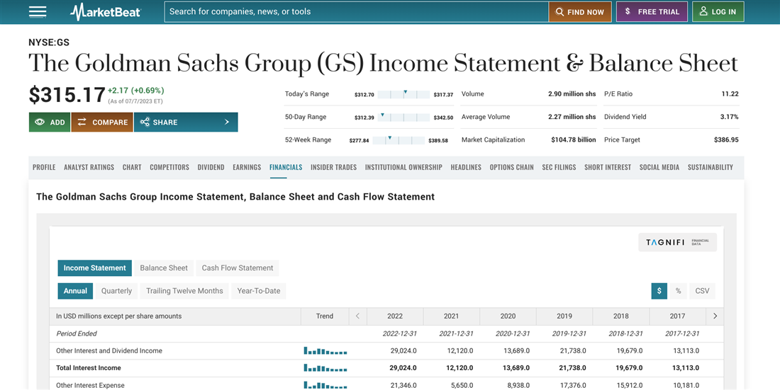Add GS to watchlist with eye icon
The width and height of the screenshot is (780, 390).
tap(50, 122)
